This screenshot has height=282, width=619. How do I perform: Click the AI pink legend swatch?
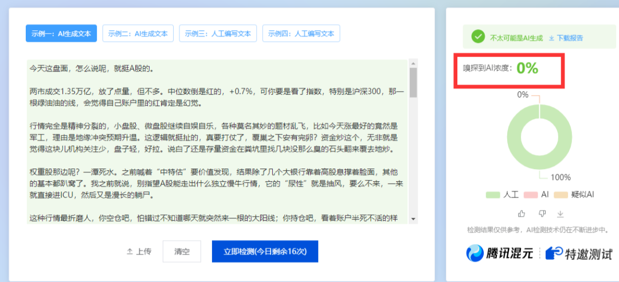[531, 195]
